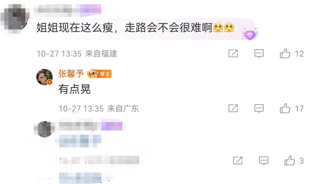The image size is (312, 184).
Task: Tap the 12 like count
Action: pyautogui.click(x=299, y=54)
